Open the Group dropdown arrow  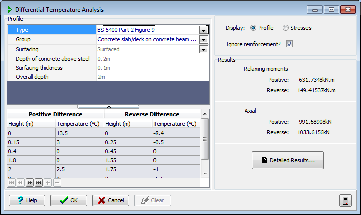203,40
